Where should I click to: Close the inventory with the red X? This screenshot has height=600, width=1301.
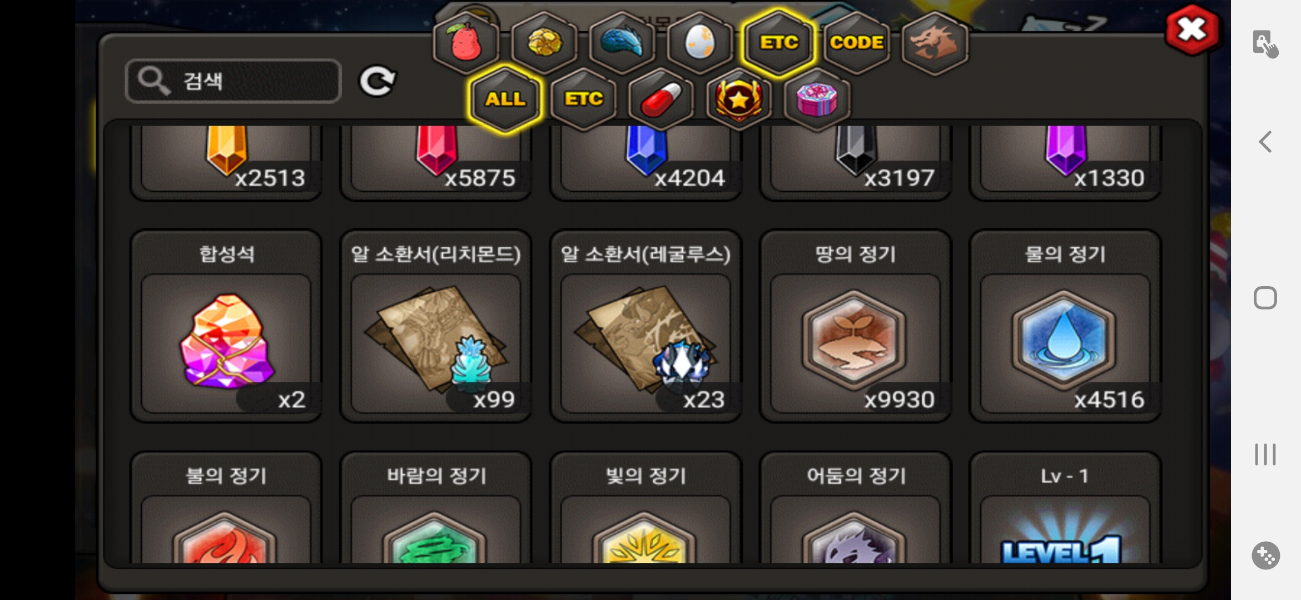(x=1192, y=30)
